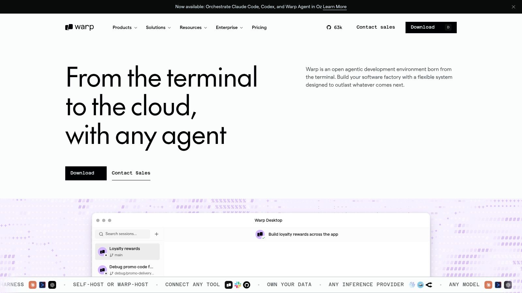Click the blue circle icon after INFERENCE PROVIDER

click(x=421, y=285)
